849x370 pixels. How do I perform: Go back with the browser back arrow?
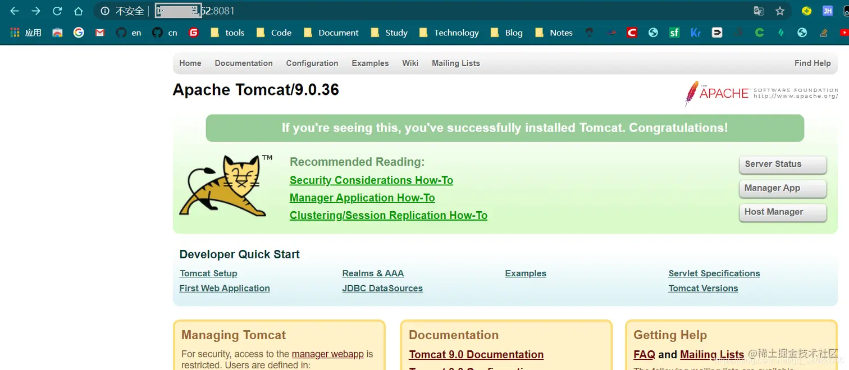pyautogui.click(x=15, y=11)
